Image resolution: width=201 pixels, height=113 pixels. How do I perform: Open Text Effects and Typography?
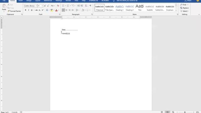tap(47, 10)
